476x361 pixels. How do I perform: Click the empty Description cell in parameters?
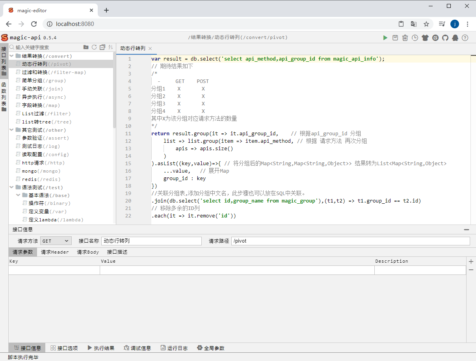coord(420,270)
